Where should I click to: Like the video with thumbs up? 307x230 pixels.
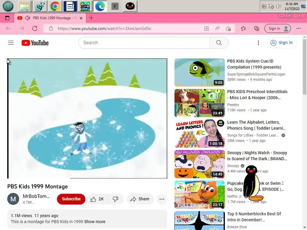point(97,199)
